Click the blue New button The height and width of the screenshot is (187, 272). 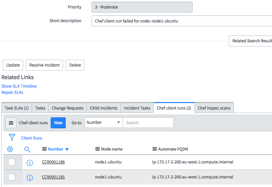[x=58, y=123]
